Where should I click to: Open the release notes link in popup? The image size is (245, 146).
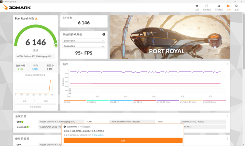[x=98, y=135]
